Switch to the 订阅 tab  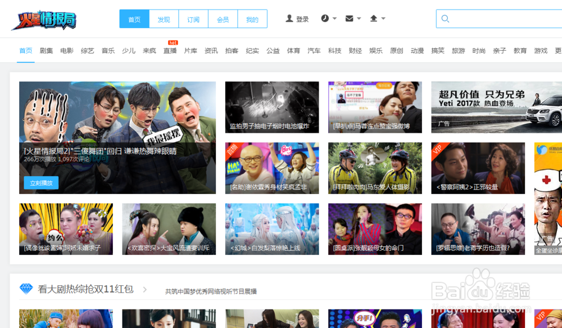[x=193, y=19]
